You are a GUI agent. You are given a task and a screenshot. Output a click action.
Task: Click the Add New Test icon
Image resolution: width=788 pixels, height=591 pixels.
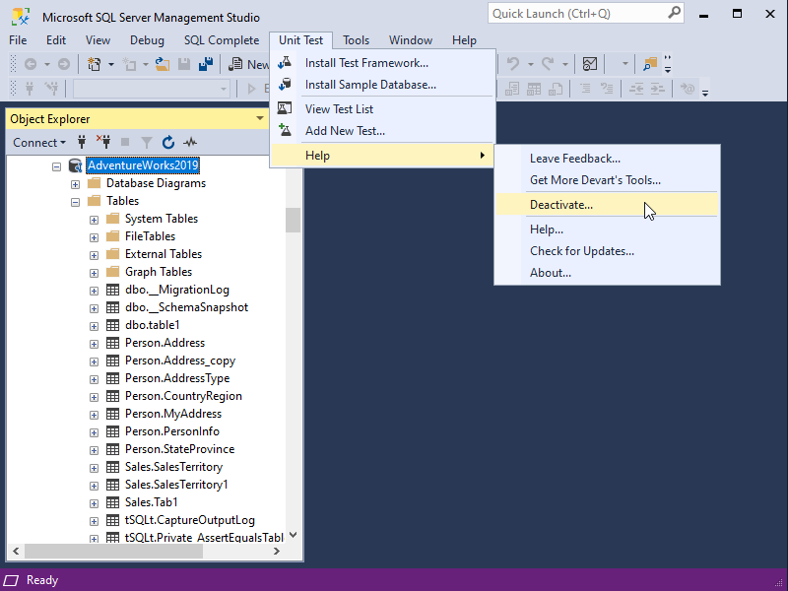[x=285, y=130]
